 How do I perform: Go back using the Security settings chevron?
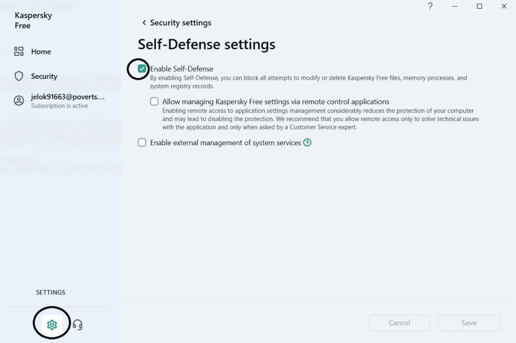coord(144,22)
